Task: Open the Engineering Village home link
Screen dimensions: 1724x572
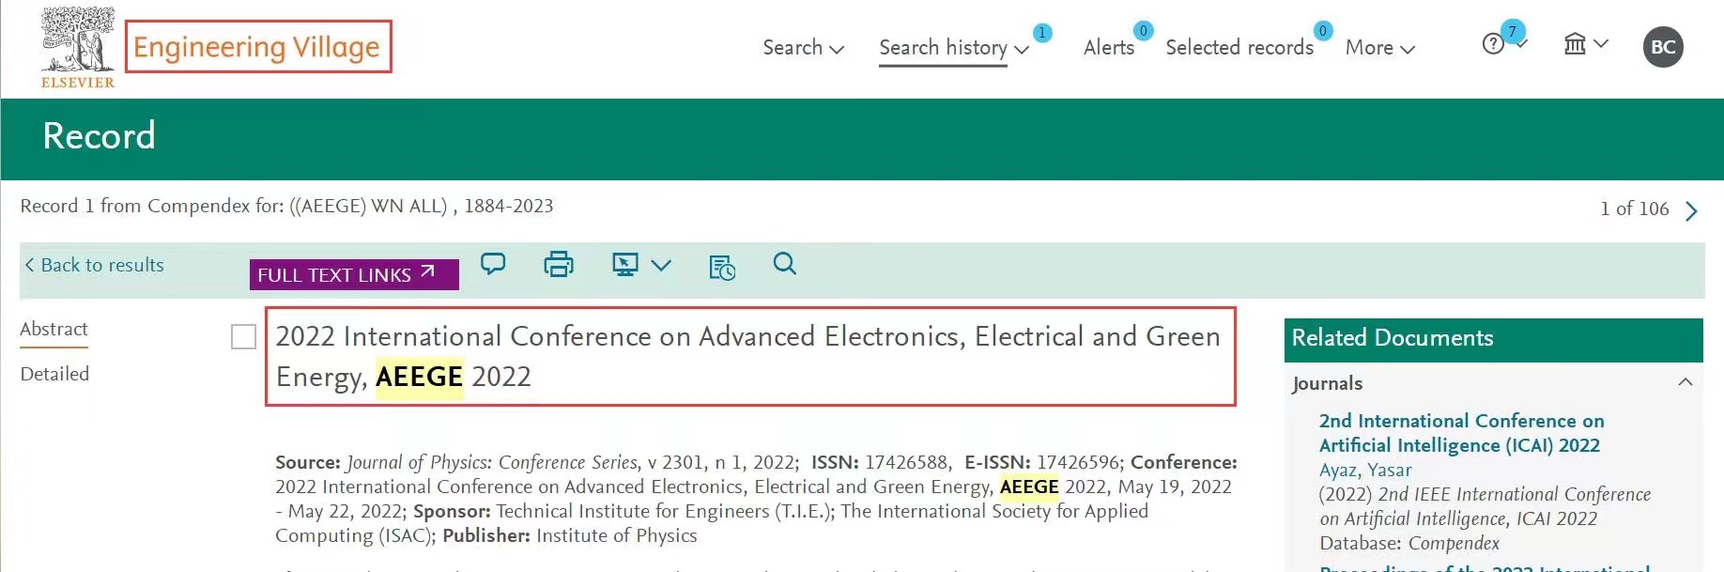Action: 257,47
